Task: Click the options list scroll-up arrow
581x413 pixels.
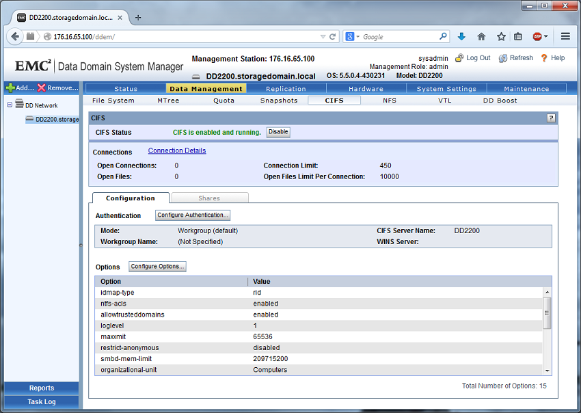Action: pos(547,292)
